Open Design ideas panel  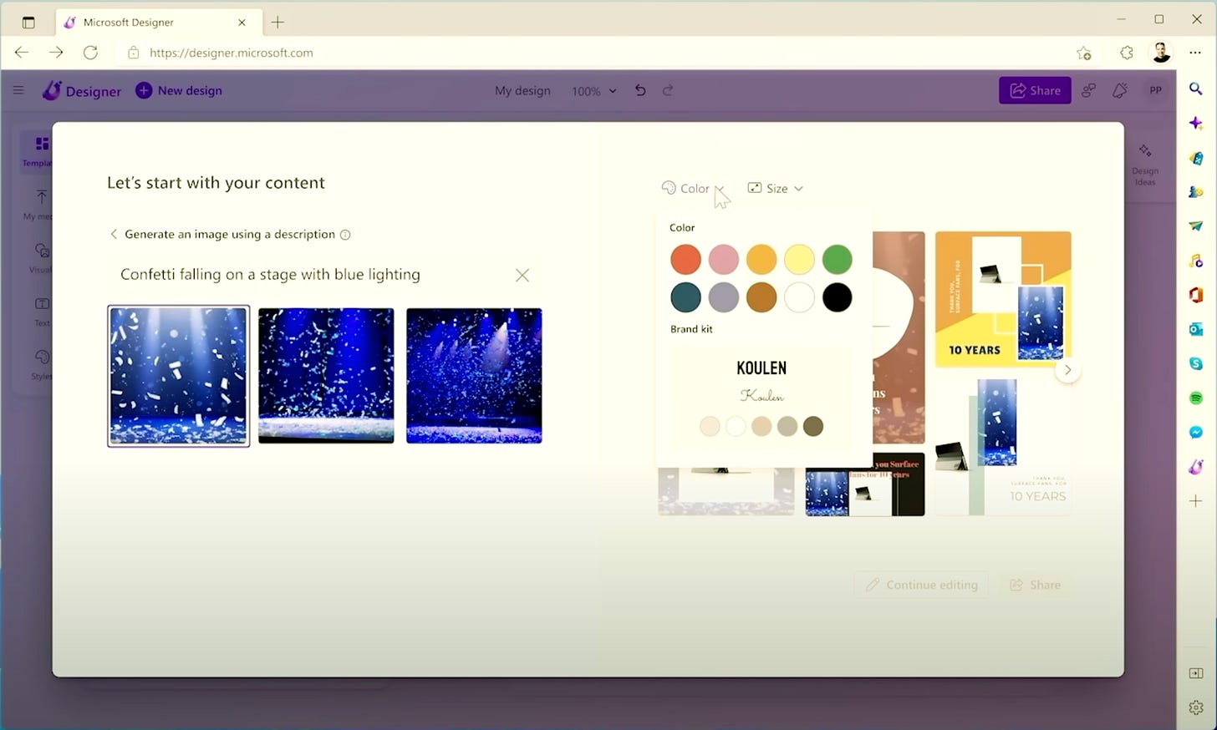coord(1145,164)
